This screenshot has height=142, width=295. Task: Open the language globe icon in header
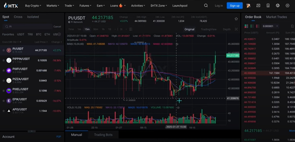click(278, 6)
